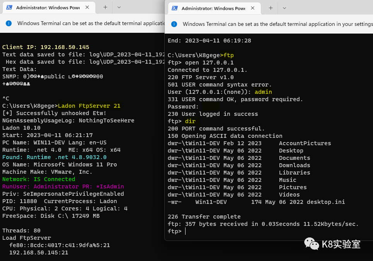Image resolution: width=373 pixels, height=261 pixels.
Task: Click '226 Transfer complete' line
Action: click(x=204, y=217)
